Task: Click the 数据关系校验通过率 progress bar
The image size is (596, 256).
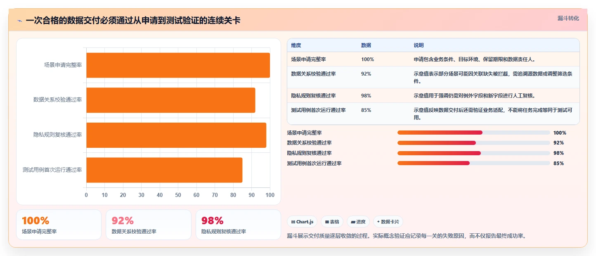Action: click(473, 143)
